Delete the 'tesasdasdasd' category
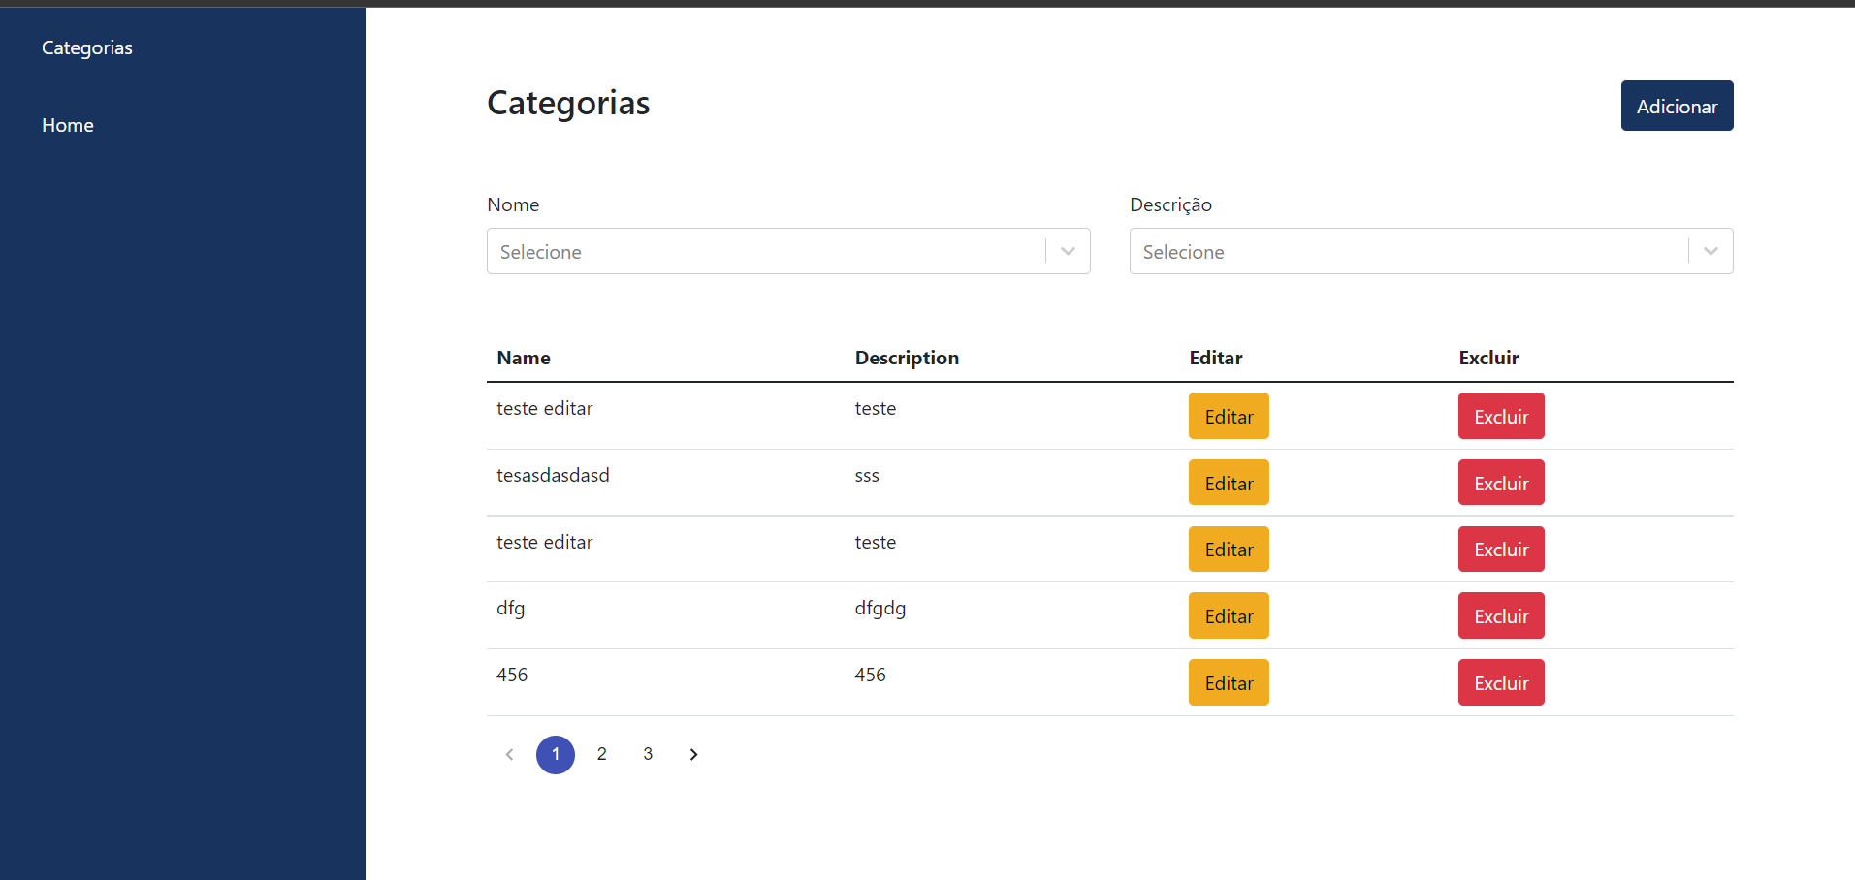Screen dimensions: 1855x880 coord(1500,483)
